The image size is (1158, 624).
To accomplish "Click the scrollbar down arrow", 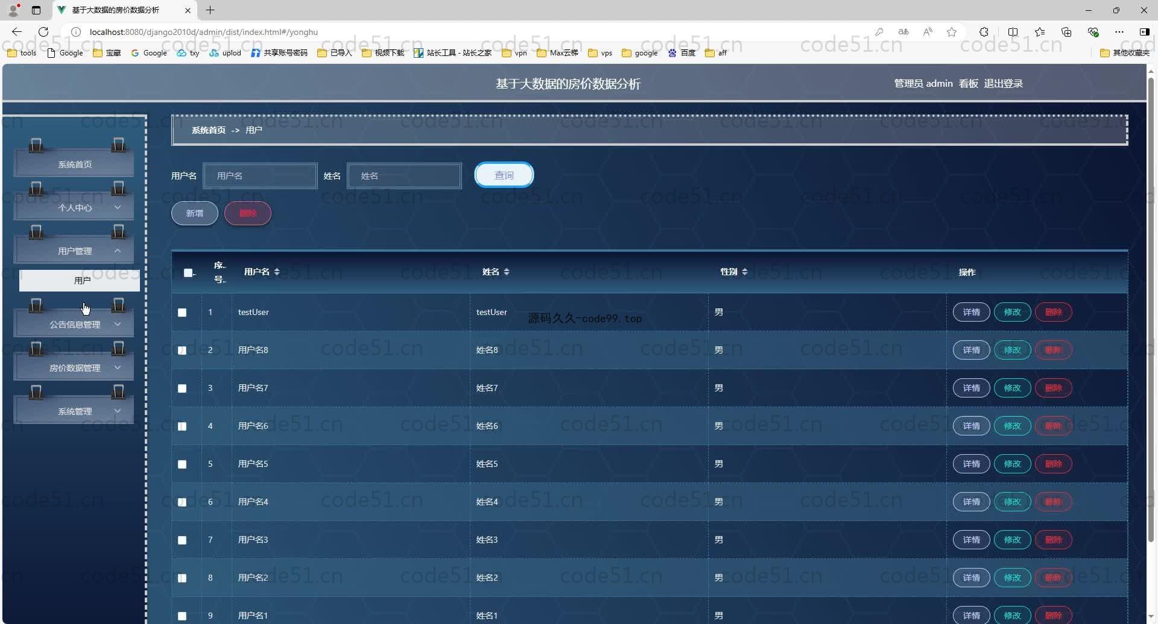I will pyautogui.click(x=1151, y=617).
